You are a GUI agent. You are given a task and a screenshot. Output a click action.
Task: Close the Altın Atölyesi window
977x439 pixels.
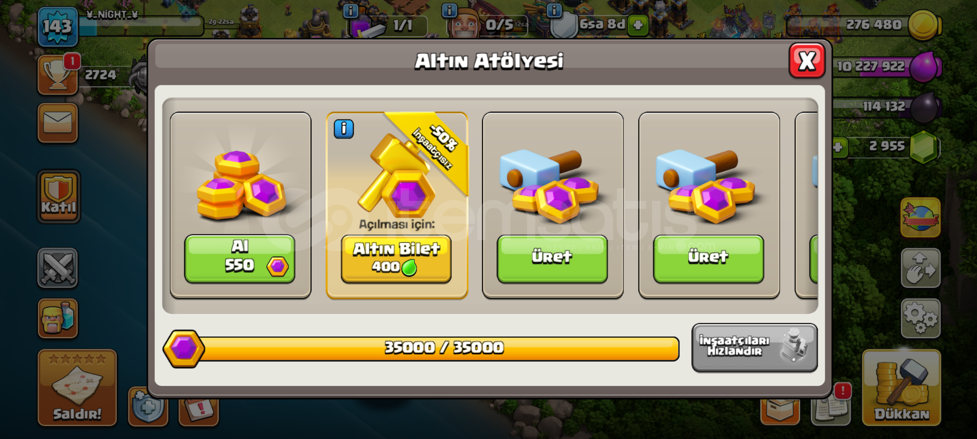pos(807,61)
